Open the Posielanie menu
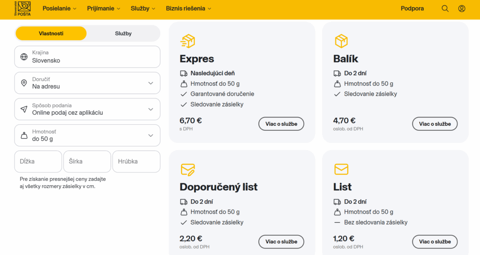Screen dimensions: 480x255 tap(60, 8)
